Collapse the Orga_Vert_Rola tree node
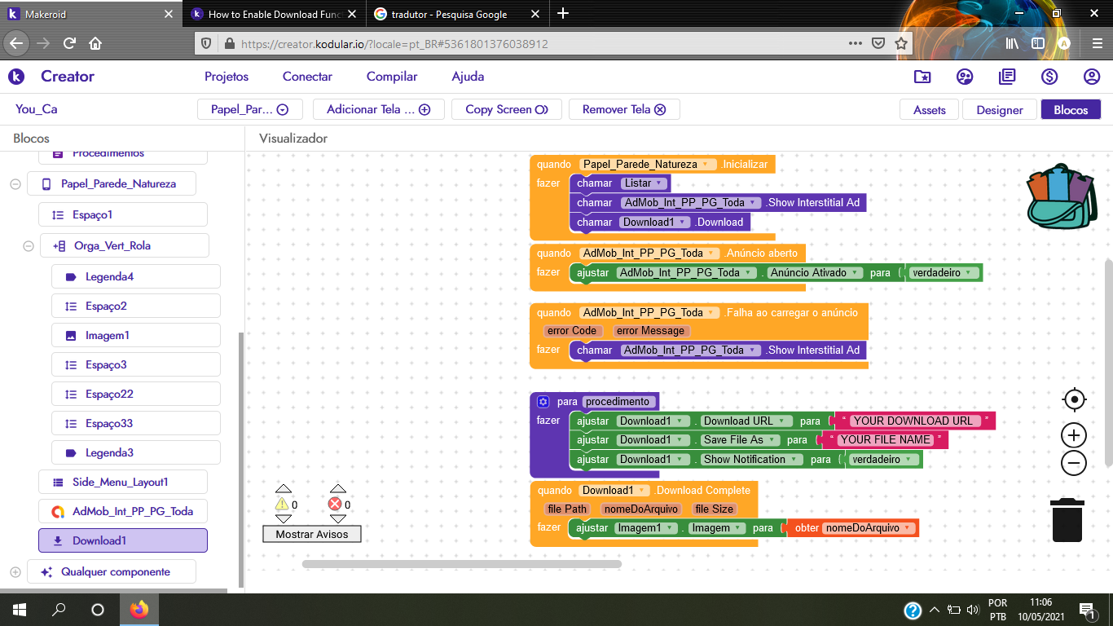Image resolution: width=1113 pixels, height=626 pixels. click(29, 246)
